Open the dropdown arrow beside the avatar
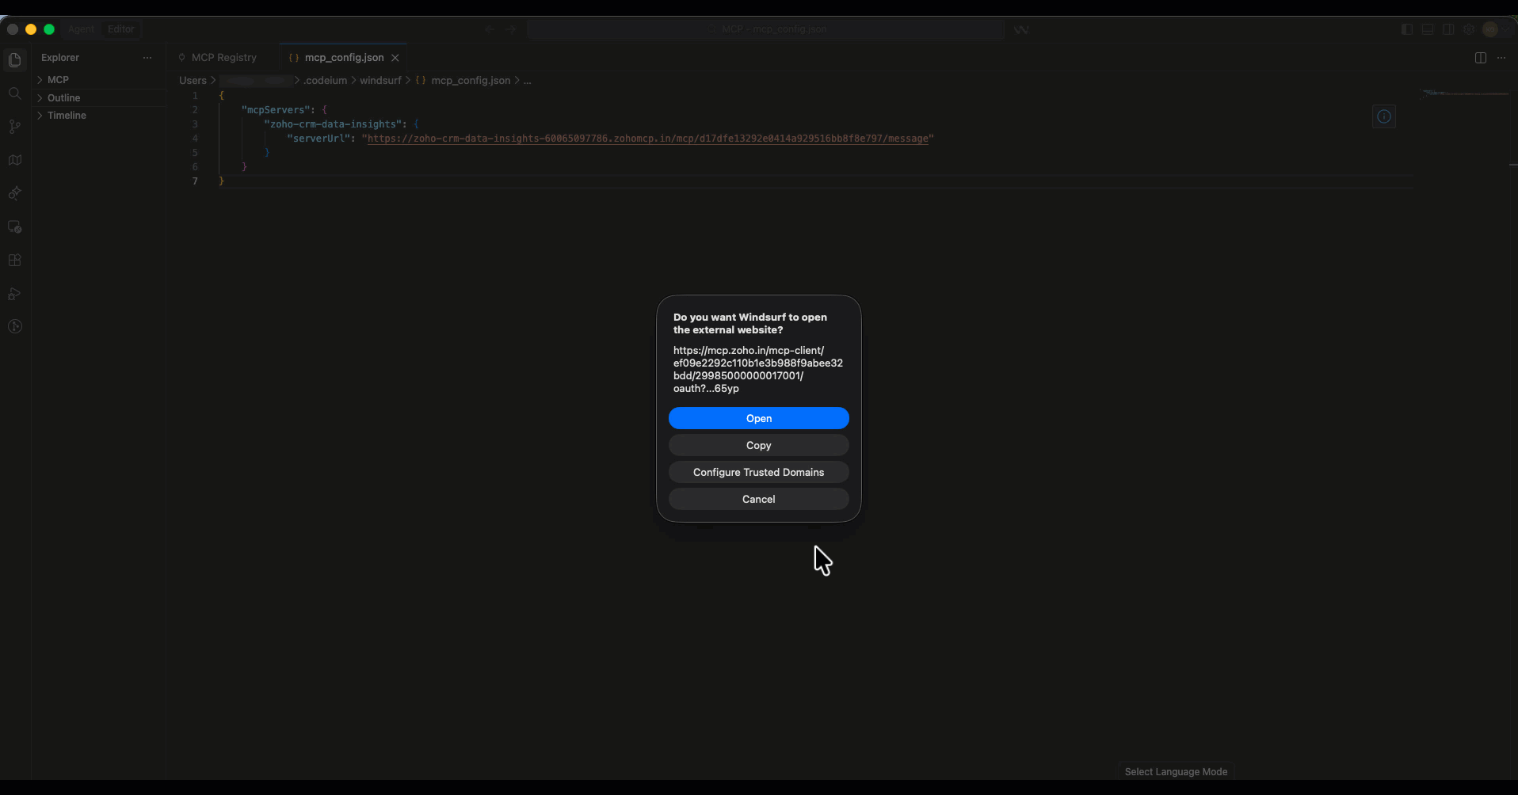Viewport: 1518px width, 795px height. tap(1505, 29)
